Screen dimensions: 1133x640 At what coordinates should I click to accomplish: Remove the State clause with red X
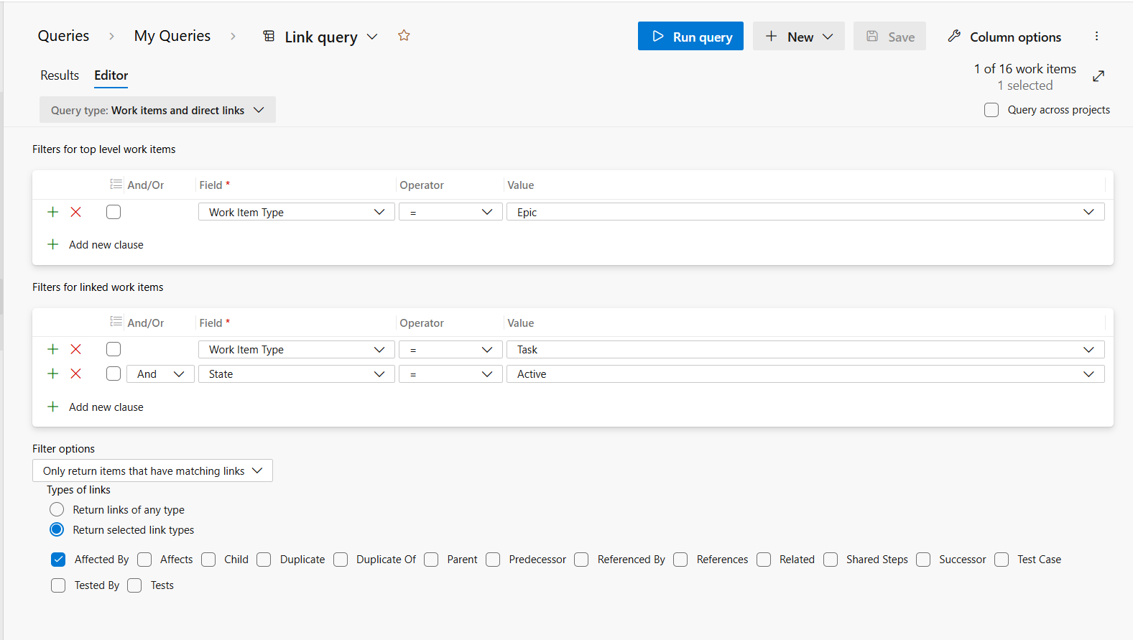(75, 374)
